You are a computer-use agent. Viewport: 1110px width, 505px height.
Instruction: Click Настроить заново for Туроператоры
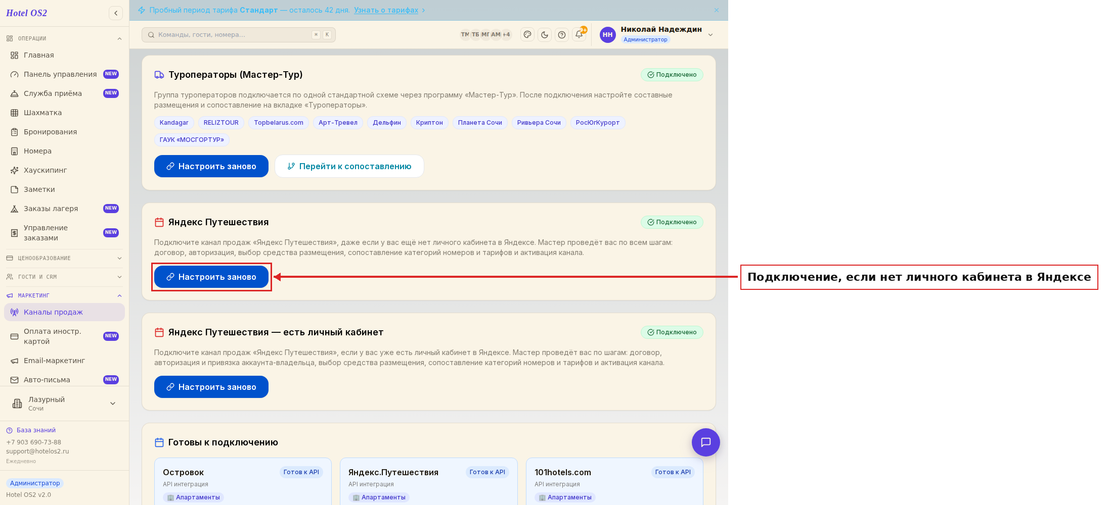click(211, 166)
